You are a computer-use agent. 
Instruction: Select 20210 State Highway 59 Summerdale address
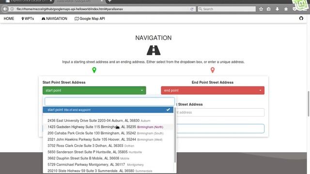(x=108, y=171)
